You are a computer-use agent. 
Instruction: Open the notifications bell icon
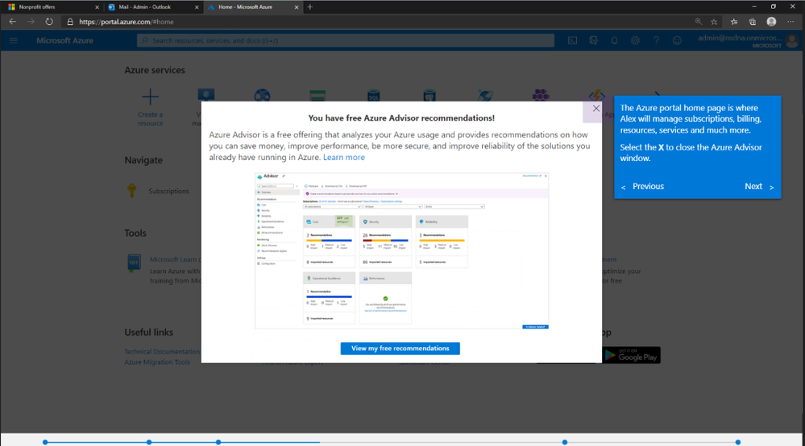click(614, 40)
